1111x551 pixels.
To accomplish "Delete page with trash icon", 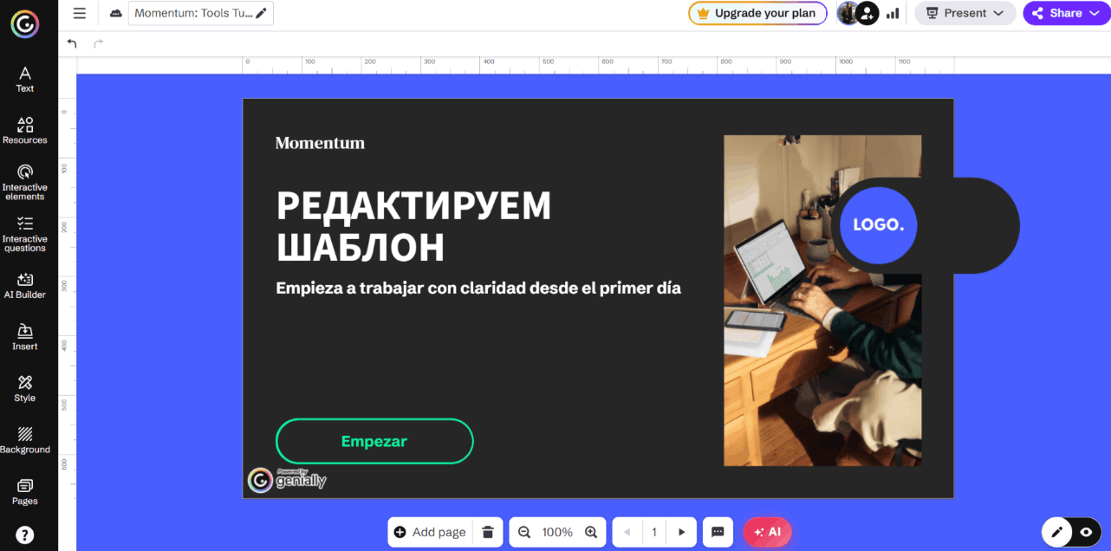I will [x=488, y=532].
